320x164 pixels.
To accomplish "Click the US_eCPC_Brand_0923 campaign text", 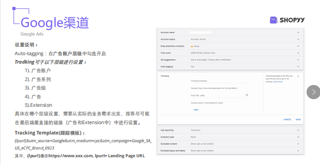I will tap(34, 148).
